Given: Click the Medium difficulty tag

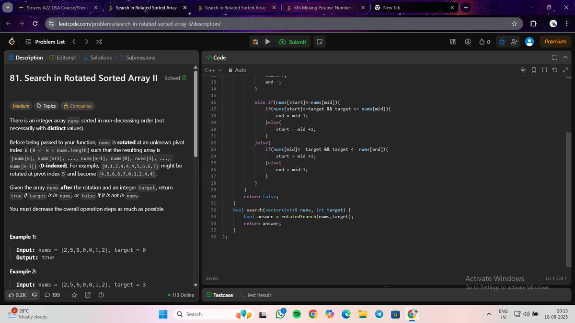Looking at the screenshot, I should [x=21, y=106].
